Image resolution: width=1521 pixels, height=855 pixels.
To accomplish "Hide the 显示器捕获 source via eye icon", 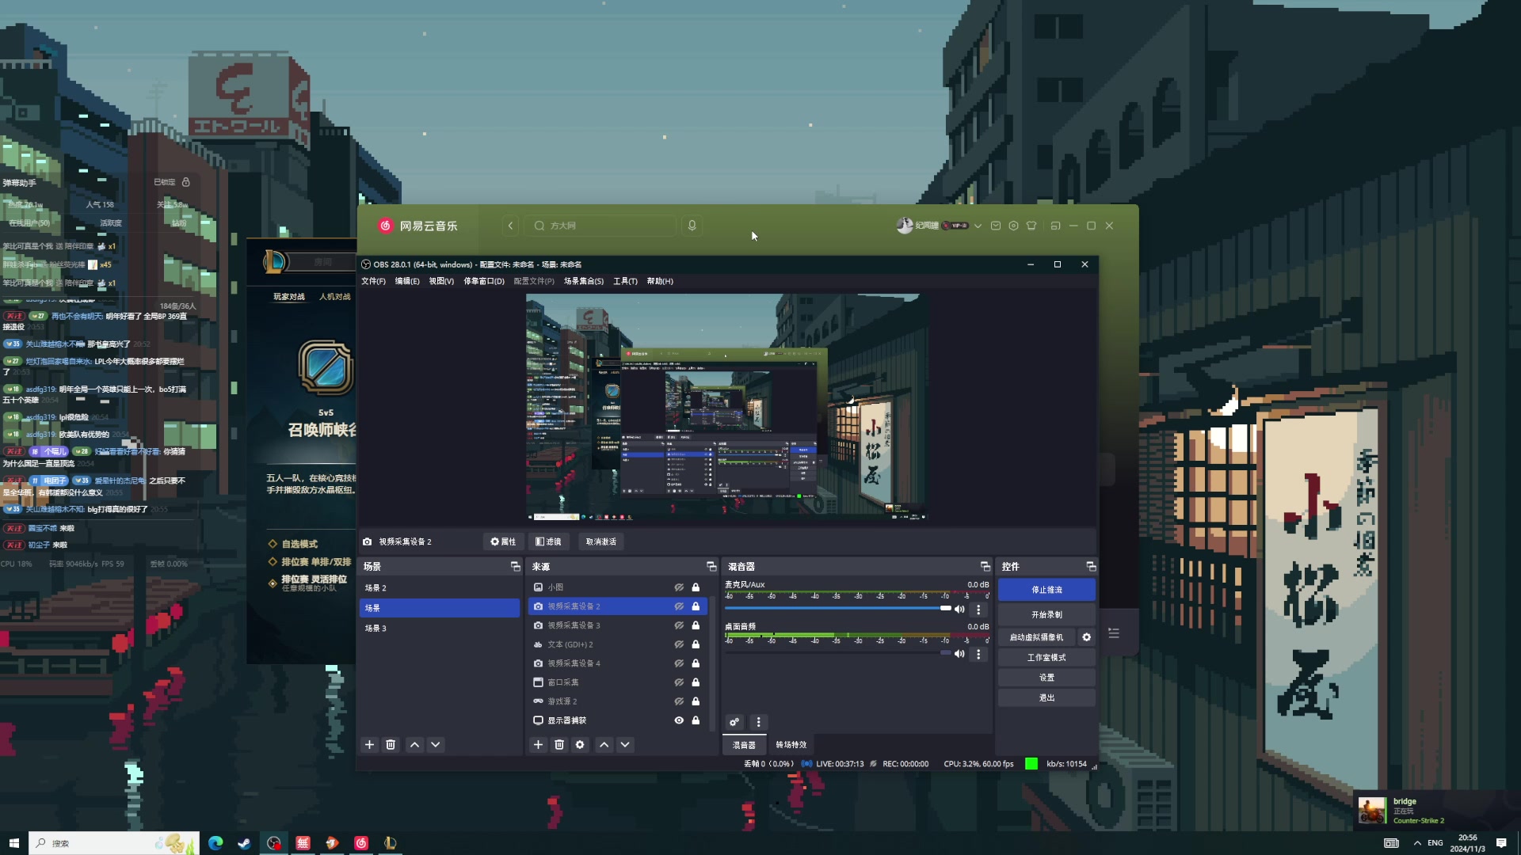I will coord(679,720).
